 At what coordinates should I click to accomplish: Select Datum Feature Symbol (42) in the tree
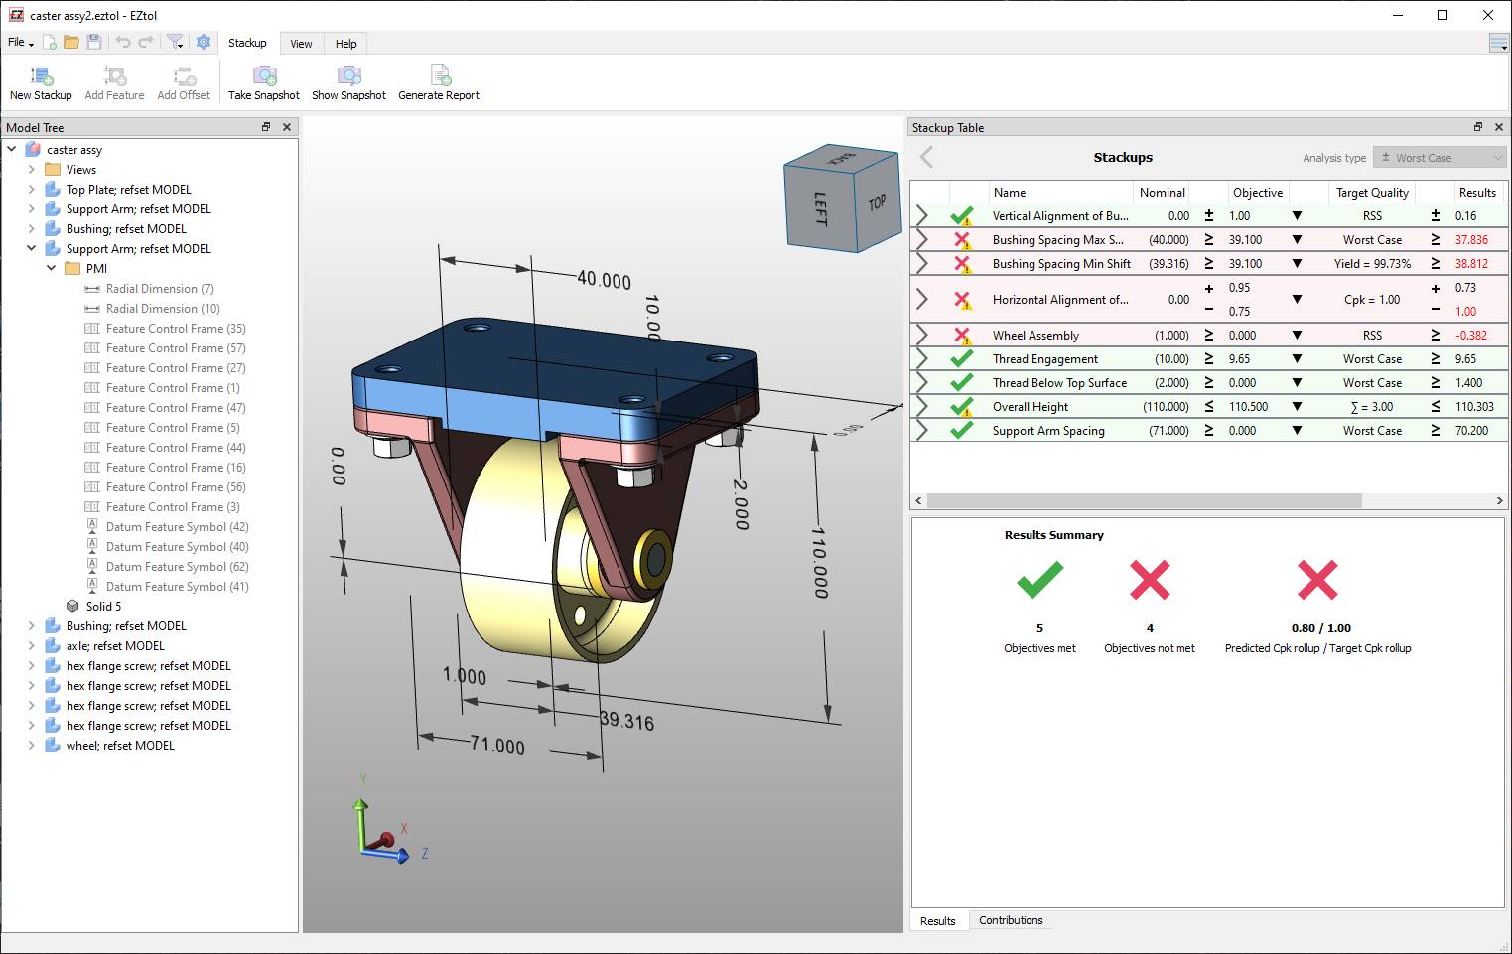coord(177,527)
